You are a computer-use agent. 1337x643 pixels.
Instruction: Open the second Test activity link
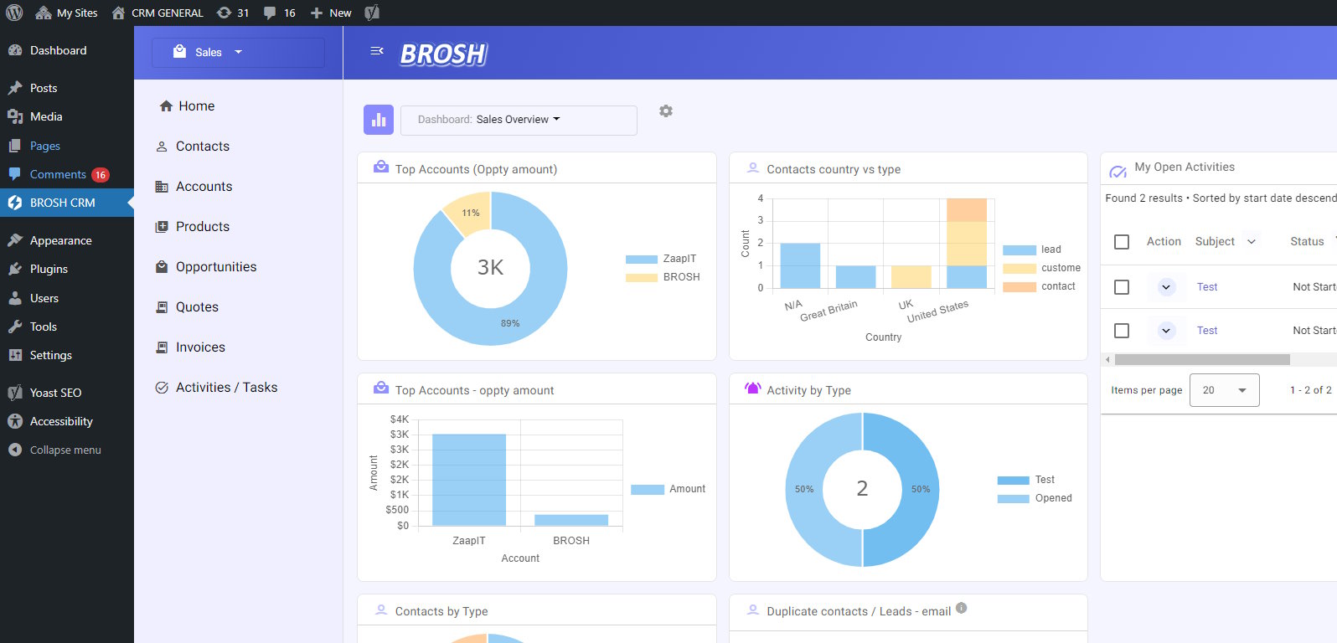1207,331
